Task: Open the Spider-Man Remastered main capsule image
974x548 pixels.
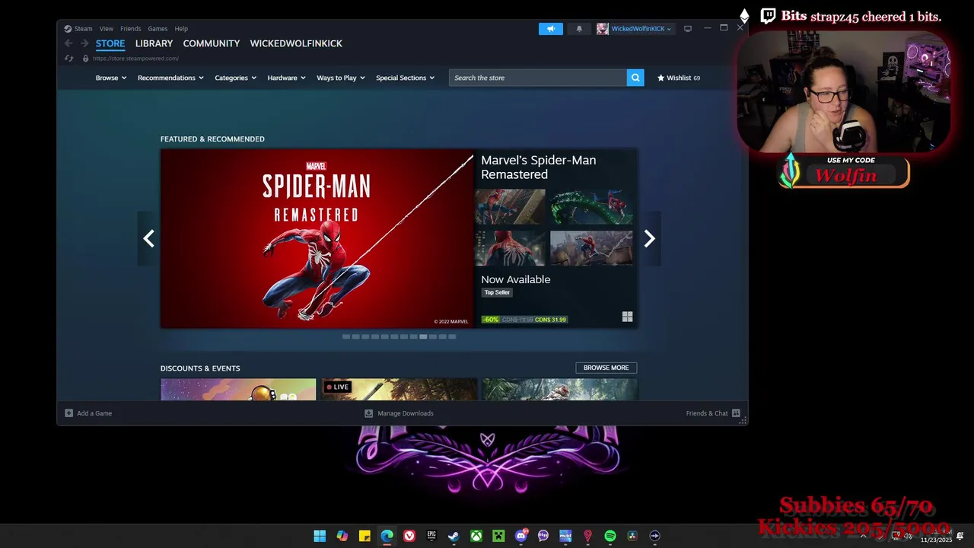Action: pos(317,239)
